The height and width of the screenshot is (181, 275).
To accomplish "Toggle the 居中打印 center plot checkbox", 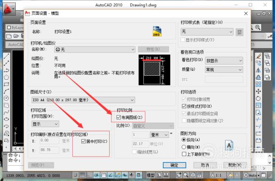I will pos(83,141).
